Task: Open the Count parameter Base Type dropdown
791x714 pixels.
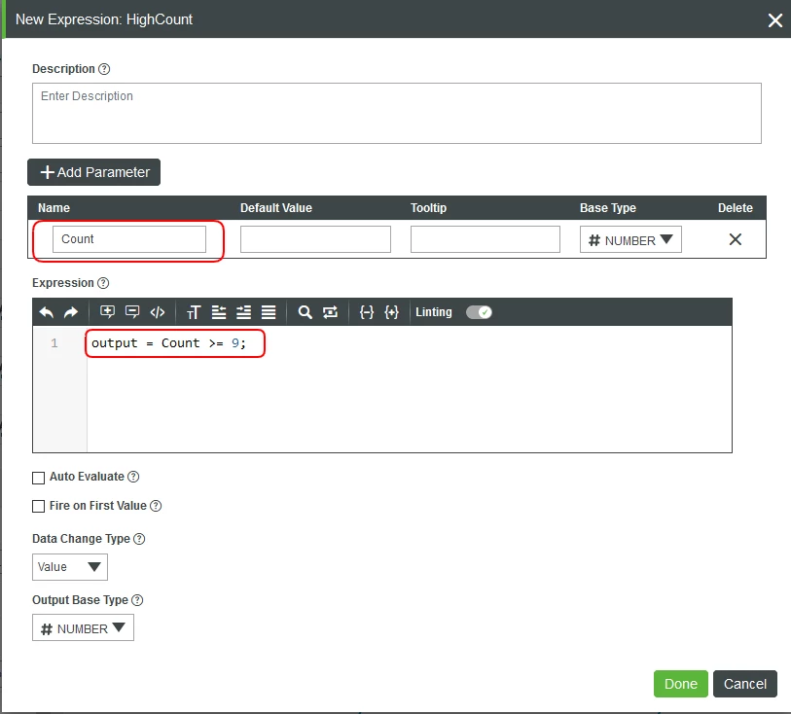Action: coord(630,239)
